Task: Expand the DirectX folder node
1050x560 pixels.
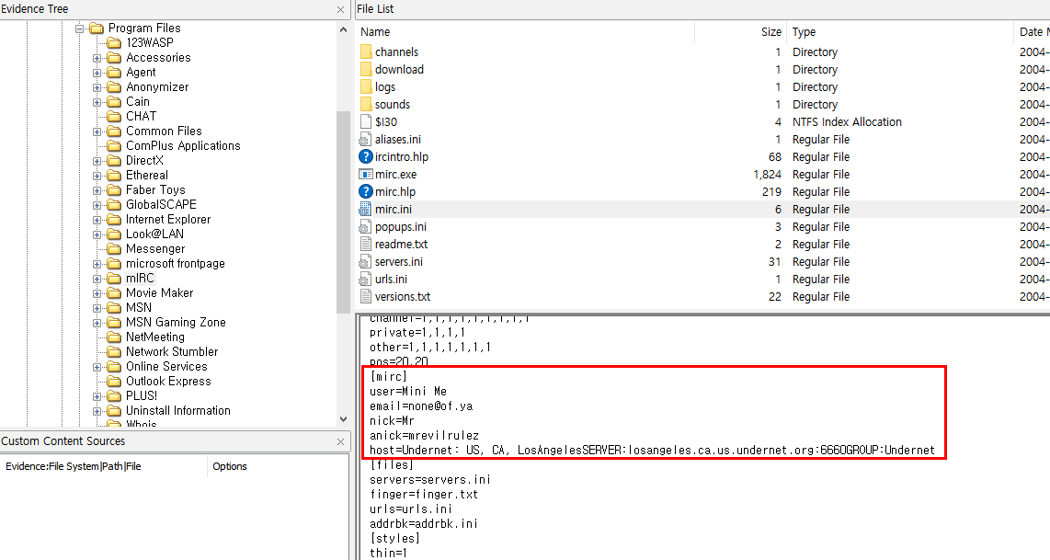Action: (97, 162)
